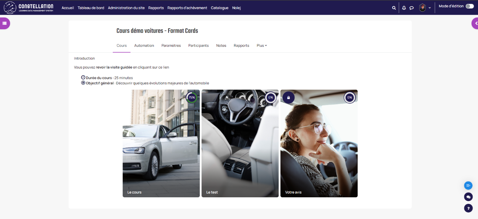Click the Constellation logo
The height and width of the screenshot is (219, 478).
click(29, 8)
